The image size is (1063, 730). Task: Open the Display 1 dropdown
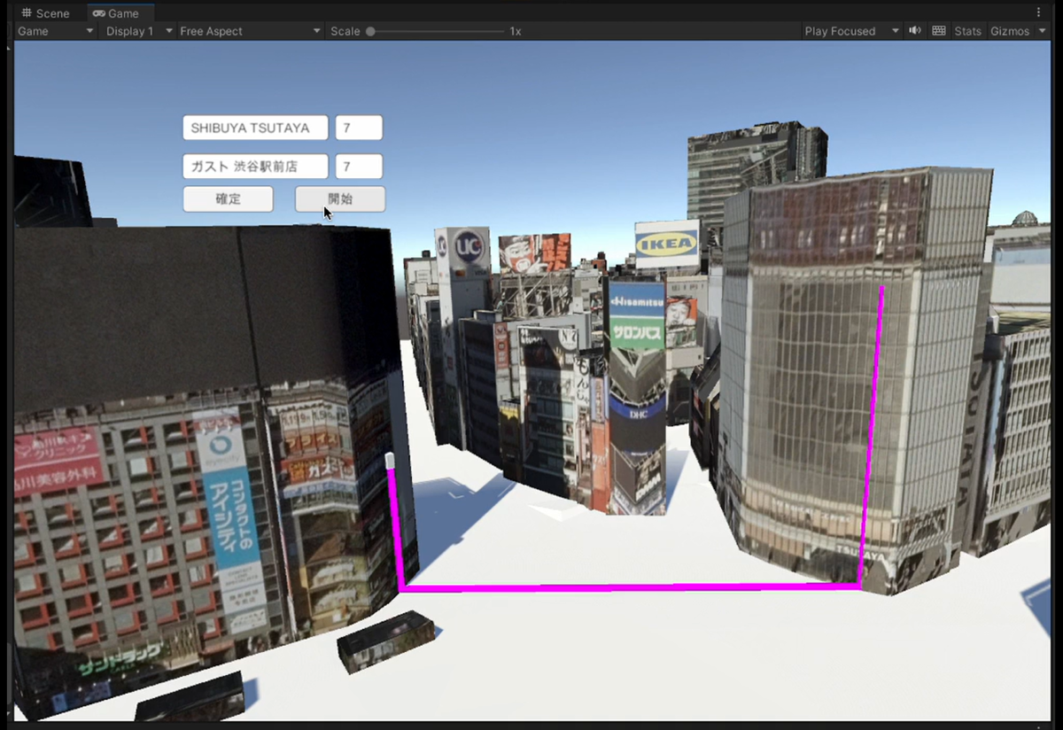pyautogui.click(x=138, y=31)
